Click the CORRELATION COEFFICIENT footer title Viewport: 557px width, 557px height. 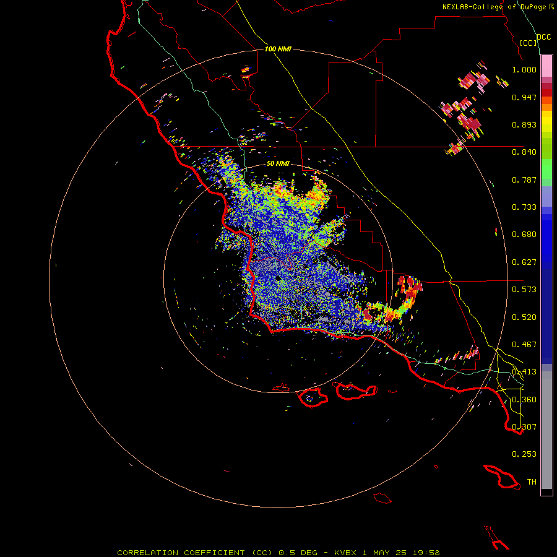coord(181,553)
